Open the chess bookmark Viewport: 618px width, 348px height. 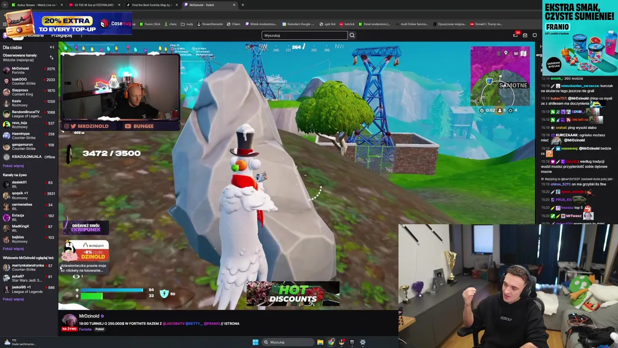coord(170,24)
